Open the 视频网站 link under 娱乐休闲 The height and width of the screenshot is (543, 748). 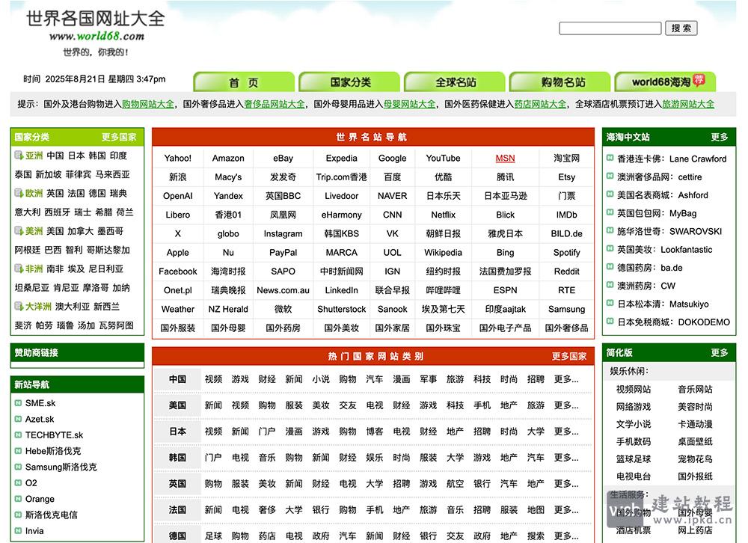pyautogui.click(x=634, y=390)
